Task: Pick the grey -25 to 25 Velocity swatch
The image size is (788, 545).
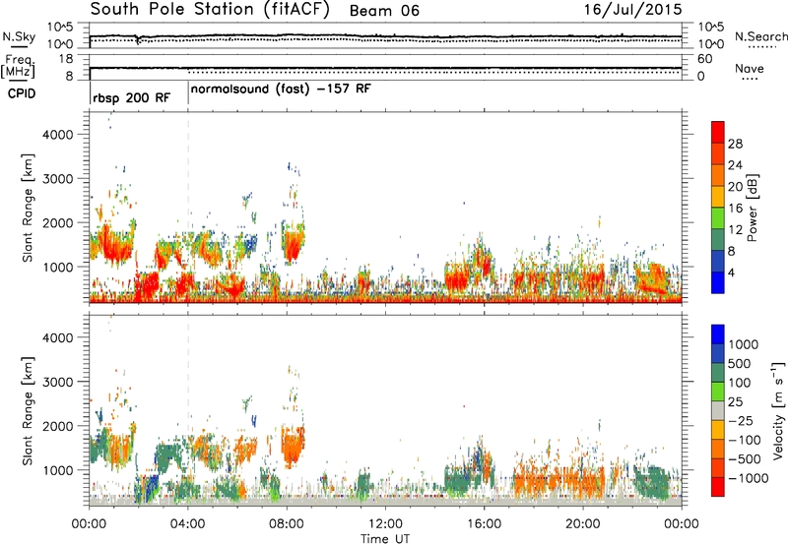Action: (x=718, y=410)
